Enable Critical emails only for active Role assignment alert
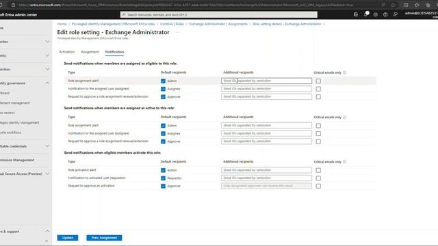 [318, 126]
